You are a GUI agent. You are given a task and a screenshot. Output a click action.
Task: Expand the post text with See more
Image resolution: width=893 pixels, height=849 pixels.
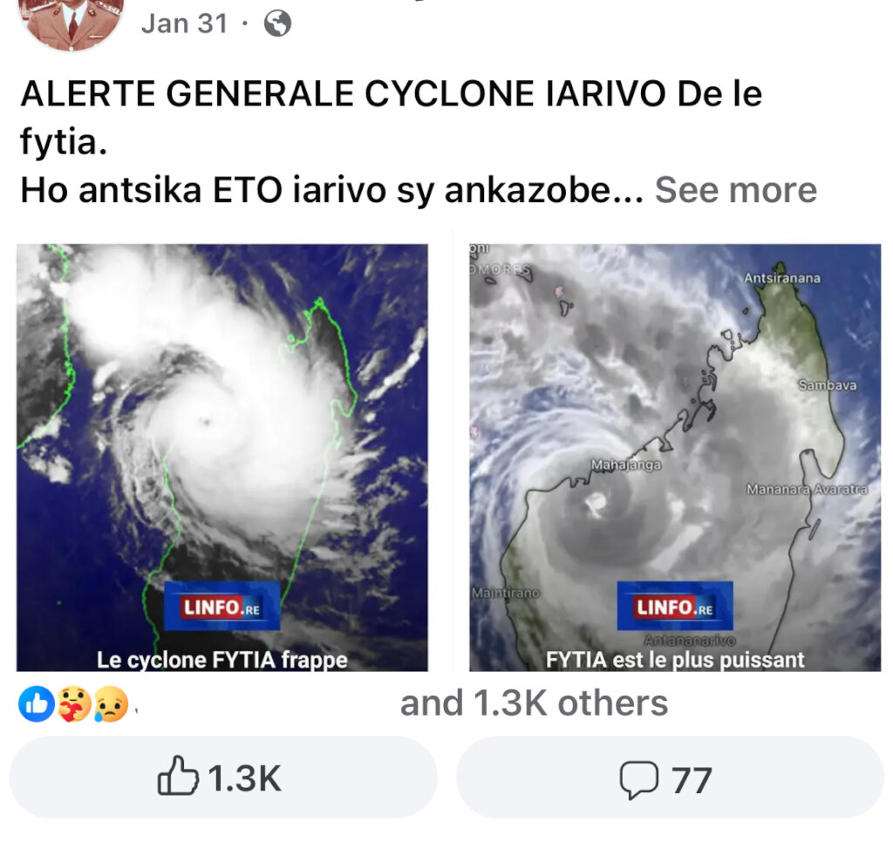(x=735, y=189)
